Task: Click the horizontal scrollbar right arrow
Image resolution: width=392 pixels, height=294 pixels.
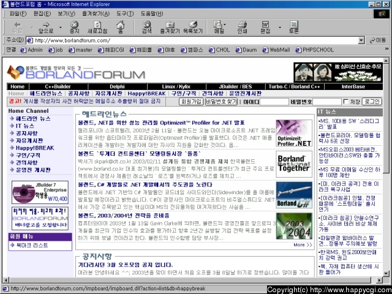Action: pos(380,281)
